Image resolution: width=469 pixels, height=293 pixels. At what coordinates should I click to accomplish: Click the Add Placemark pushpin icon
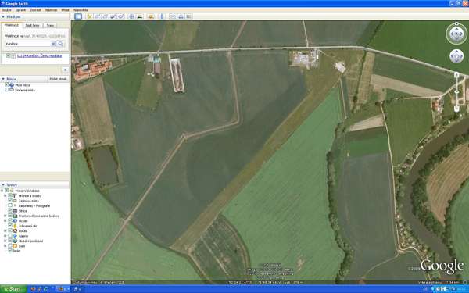coord(89,16)
